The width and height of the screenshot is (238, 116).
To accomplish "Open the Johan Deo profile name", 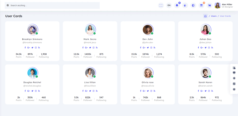I will 205,39.
